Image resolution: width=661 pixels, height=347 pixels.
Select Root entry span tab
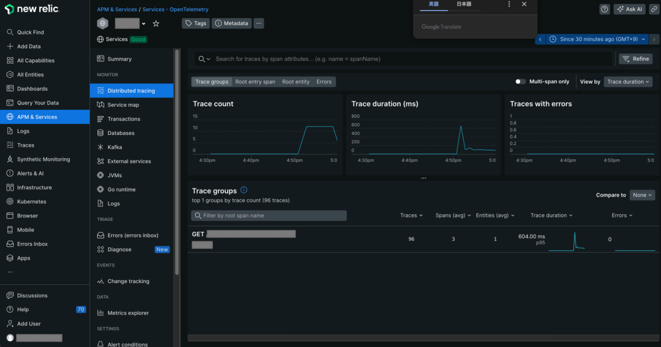pyautogui.click(x=255, y=82)
